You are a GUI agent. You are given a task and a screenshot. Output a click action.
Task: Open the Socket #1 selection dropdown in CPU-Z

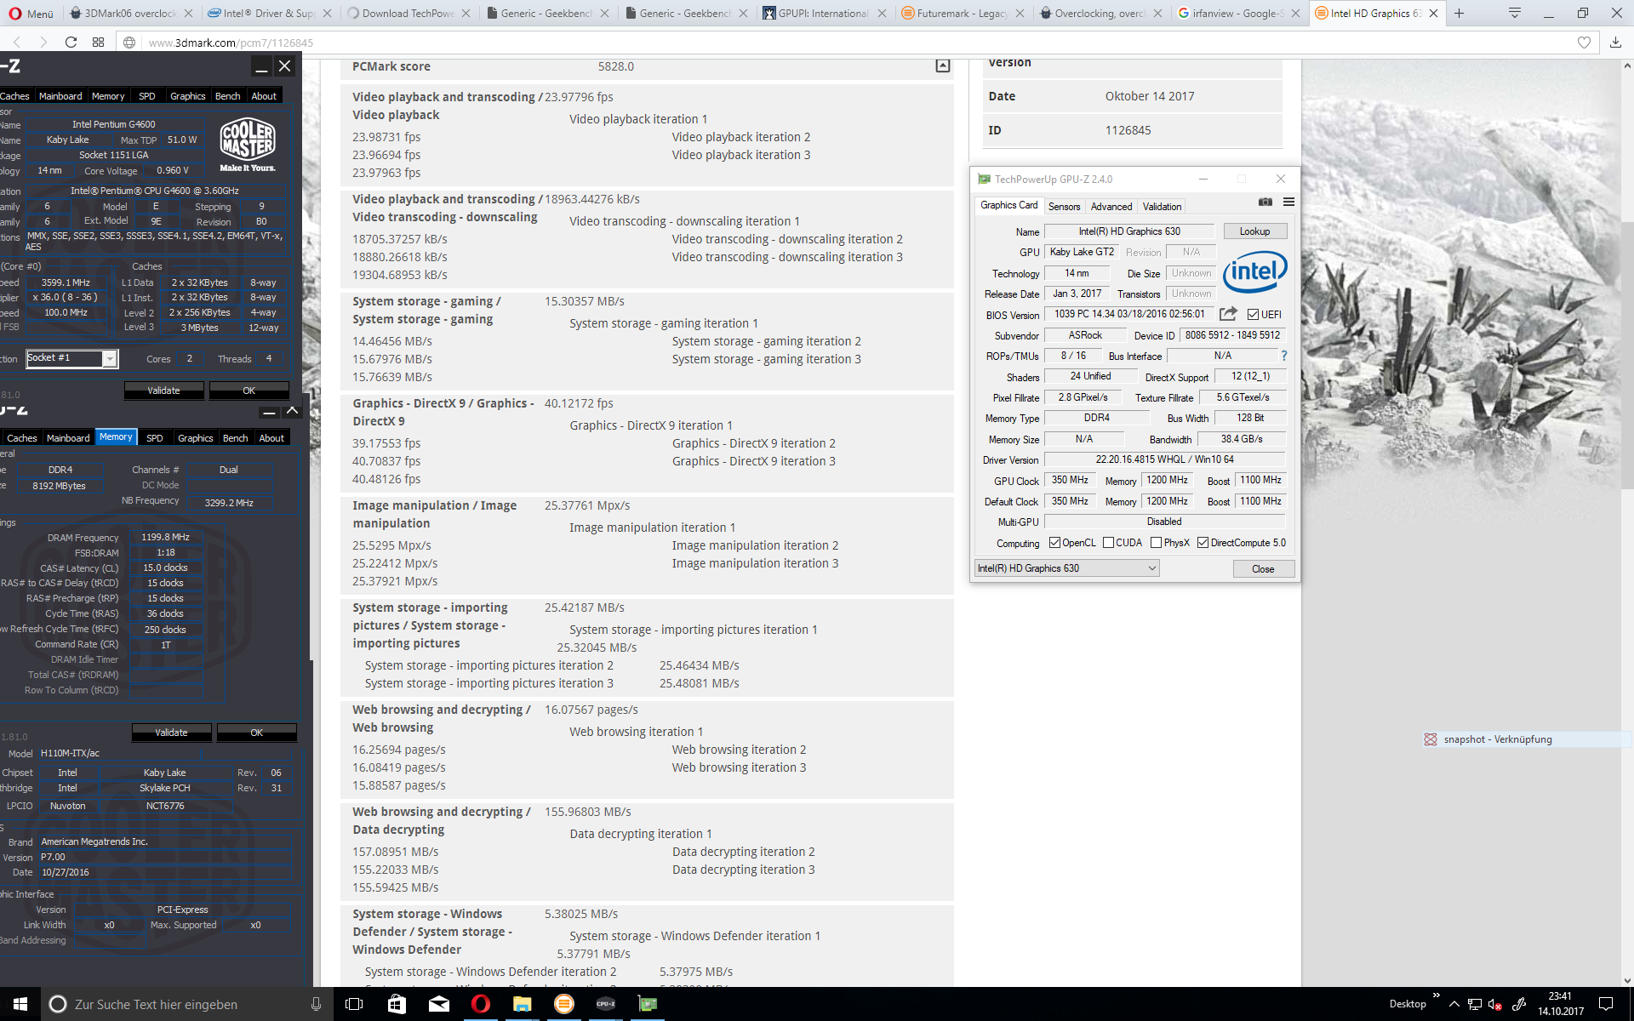[x=71, y=358]
